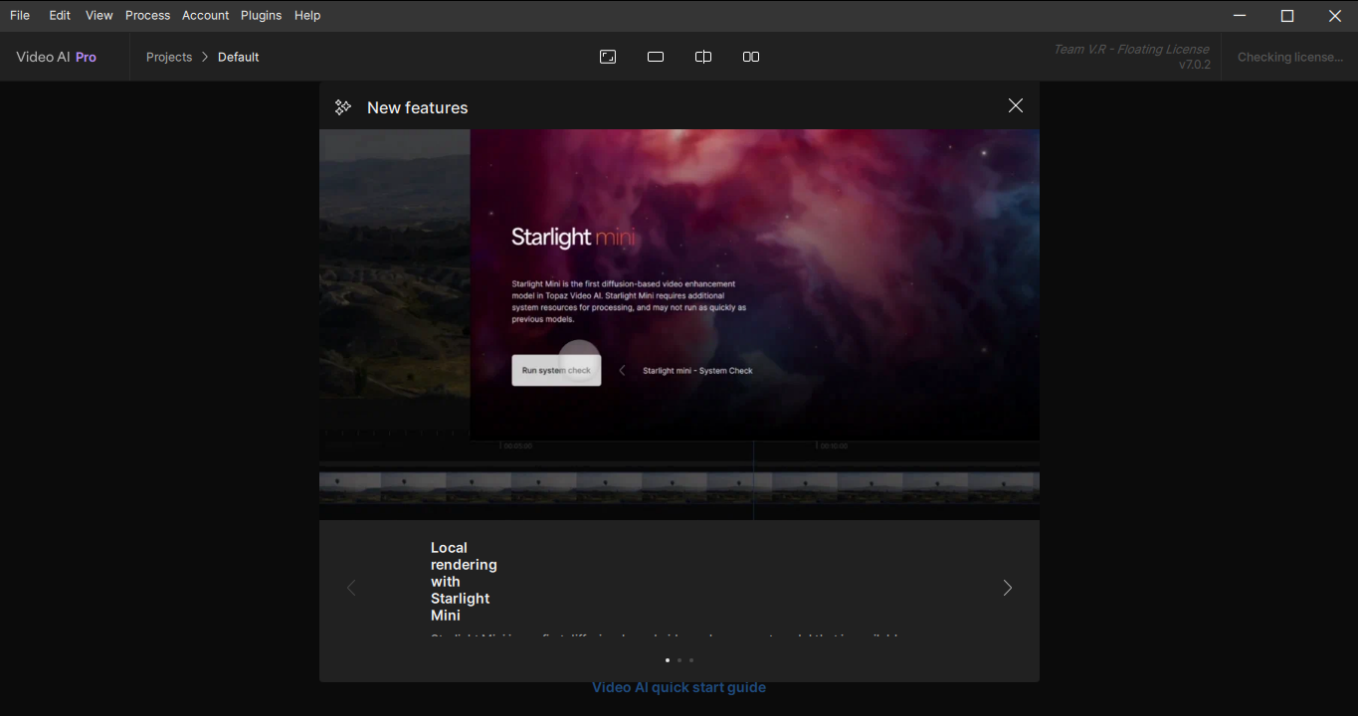This screenshot has width=1358, height=716.
Task: Click the Local rendering with Starlight Mini heading
Action: (464, 582)
